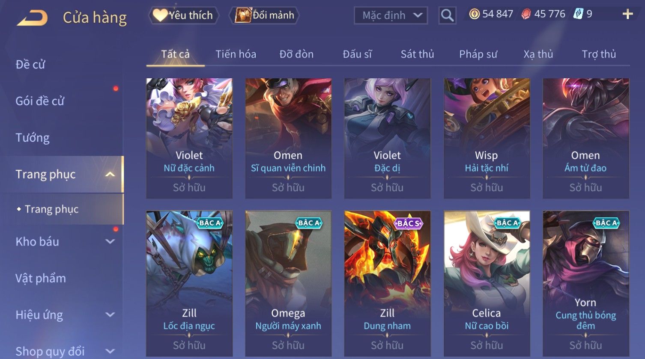645x359 pixels.
Task: Switch to the Pháp sư tab
Action: [x=478, y=54]
